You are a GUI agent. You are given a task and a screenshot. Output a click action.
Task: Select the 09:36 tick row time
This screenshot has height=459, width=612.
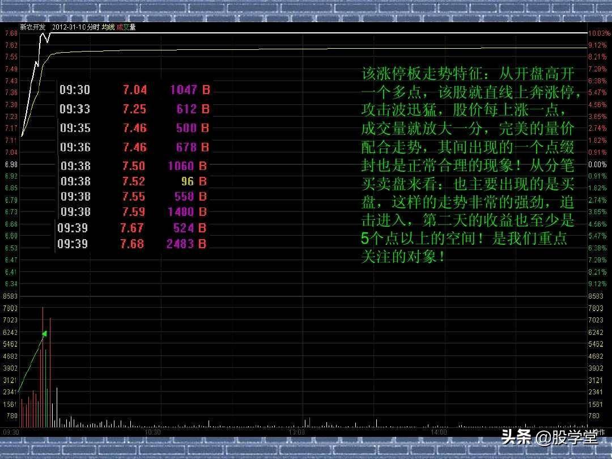[75, 147]
